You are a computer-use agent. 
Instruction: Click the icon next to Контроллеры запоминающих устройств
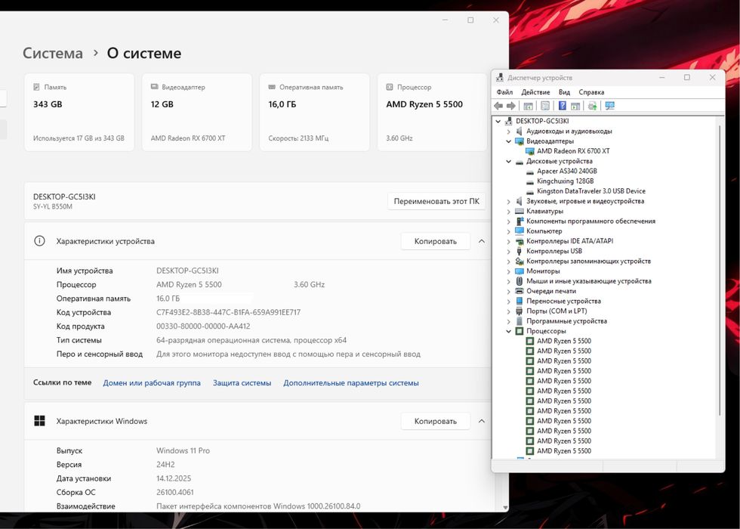[520, 261]
